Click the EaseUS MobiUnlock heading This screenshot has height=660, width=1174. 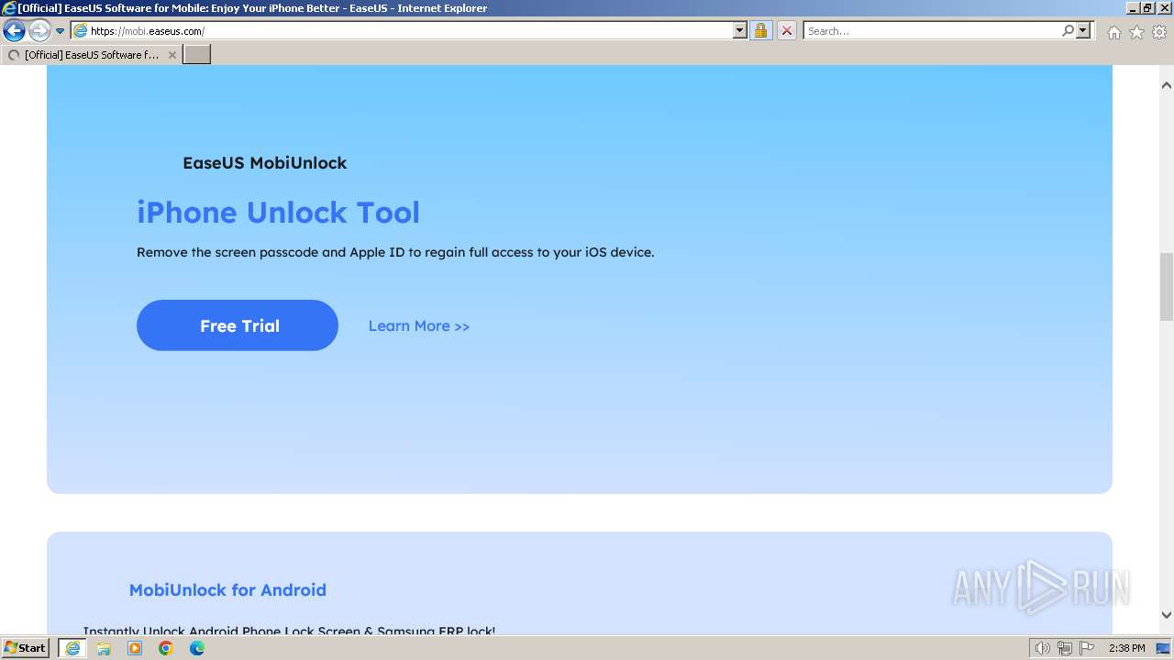click(264, 163)
